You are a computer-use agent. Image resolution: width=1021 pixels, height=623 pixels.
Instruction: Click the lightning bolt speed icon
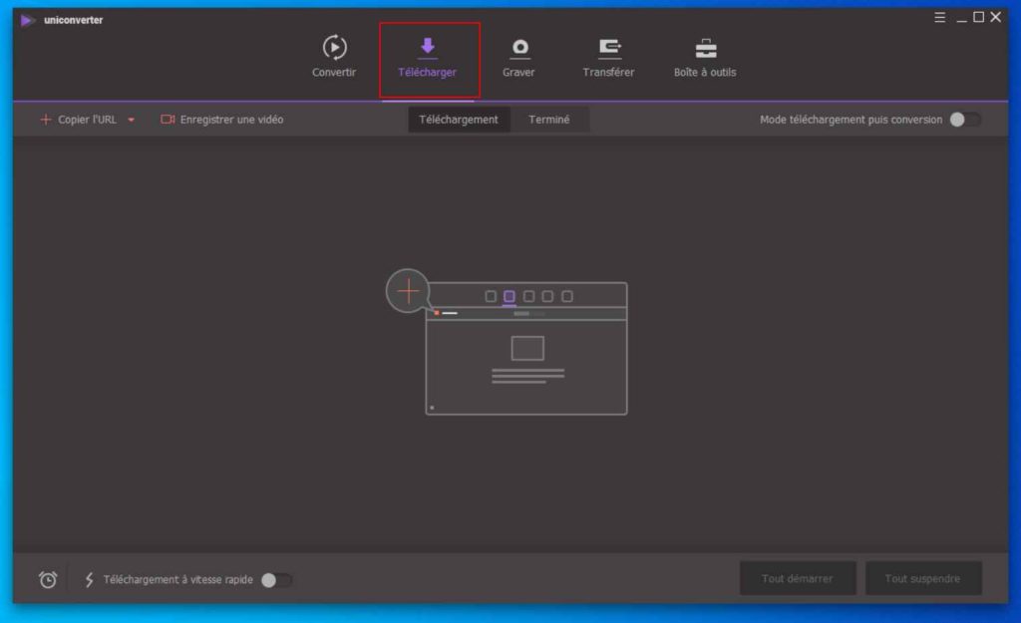pos(89,579)
